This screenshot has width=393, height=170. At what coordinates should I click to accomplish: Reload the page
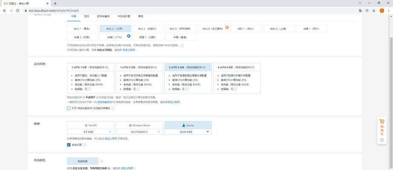click(x=17, y=11)
